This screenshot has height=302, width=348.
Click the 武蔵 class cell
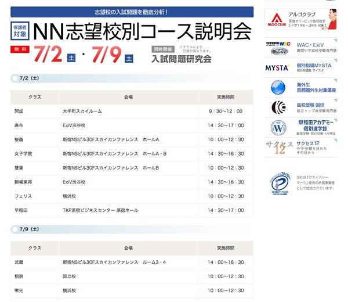pos(35,263)
